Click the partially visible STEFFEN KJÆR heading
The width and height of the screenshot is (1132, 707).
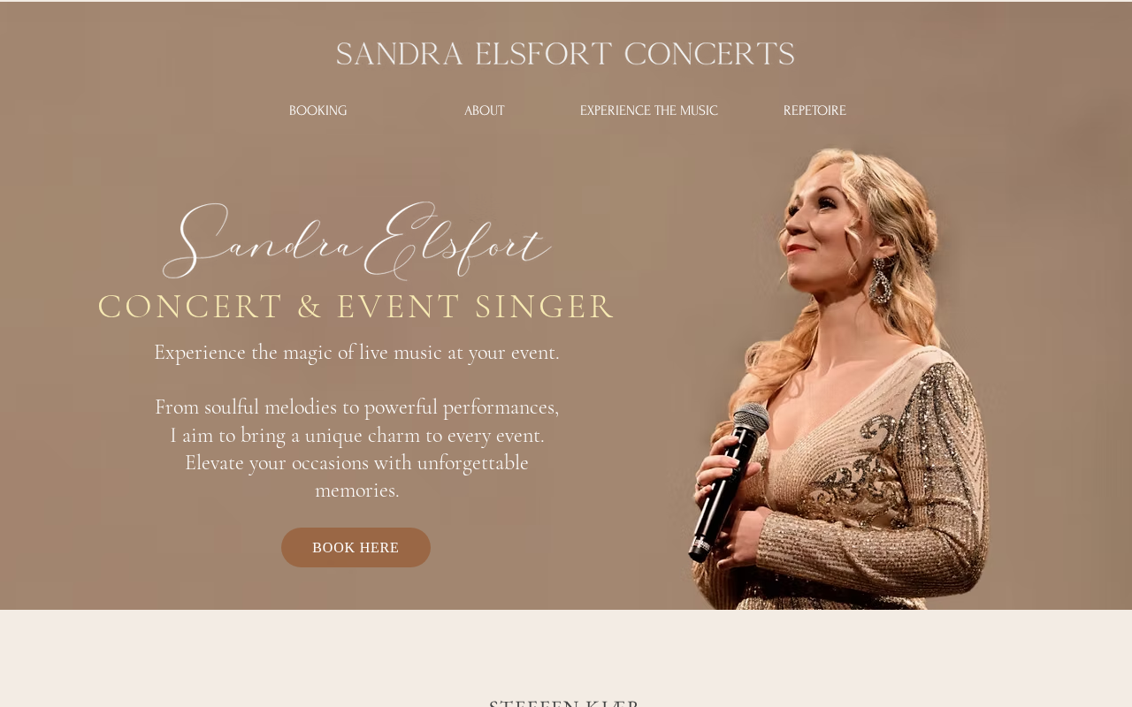pyautogui.click(x=564, y=703)
